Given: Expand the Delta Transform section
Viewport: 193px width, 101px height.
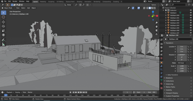Looking at the screenshot, I should click(172, 75).
